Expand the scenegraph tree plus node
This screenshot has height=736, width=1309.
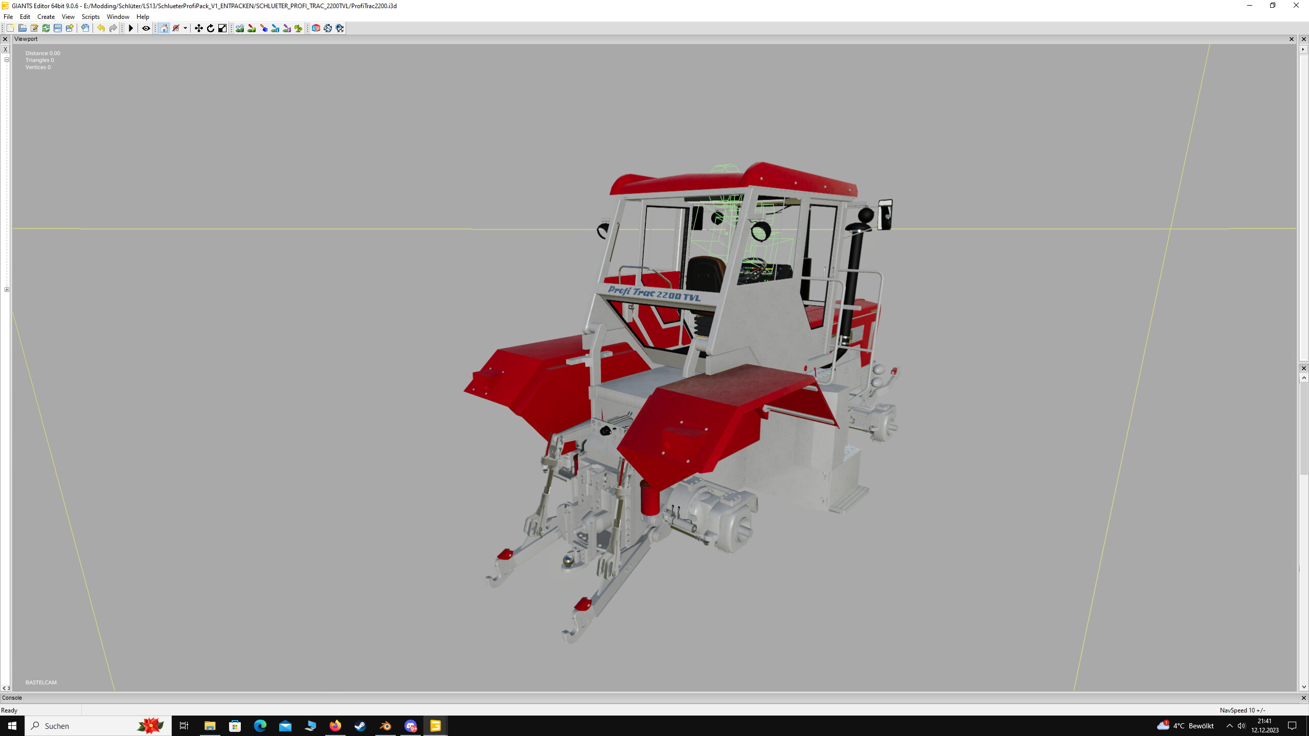tap(7, 290)
